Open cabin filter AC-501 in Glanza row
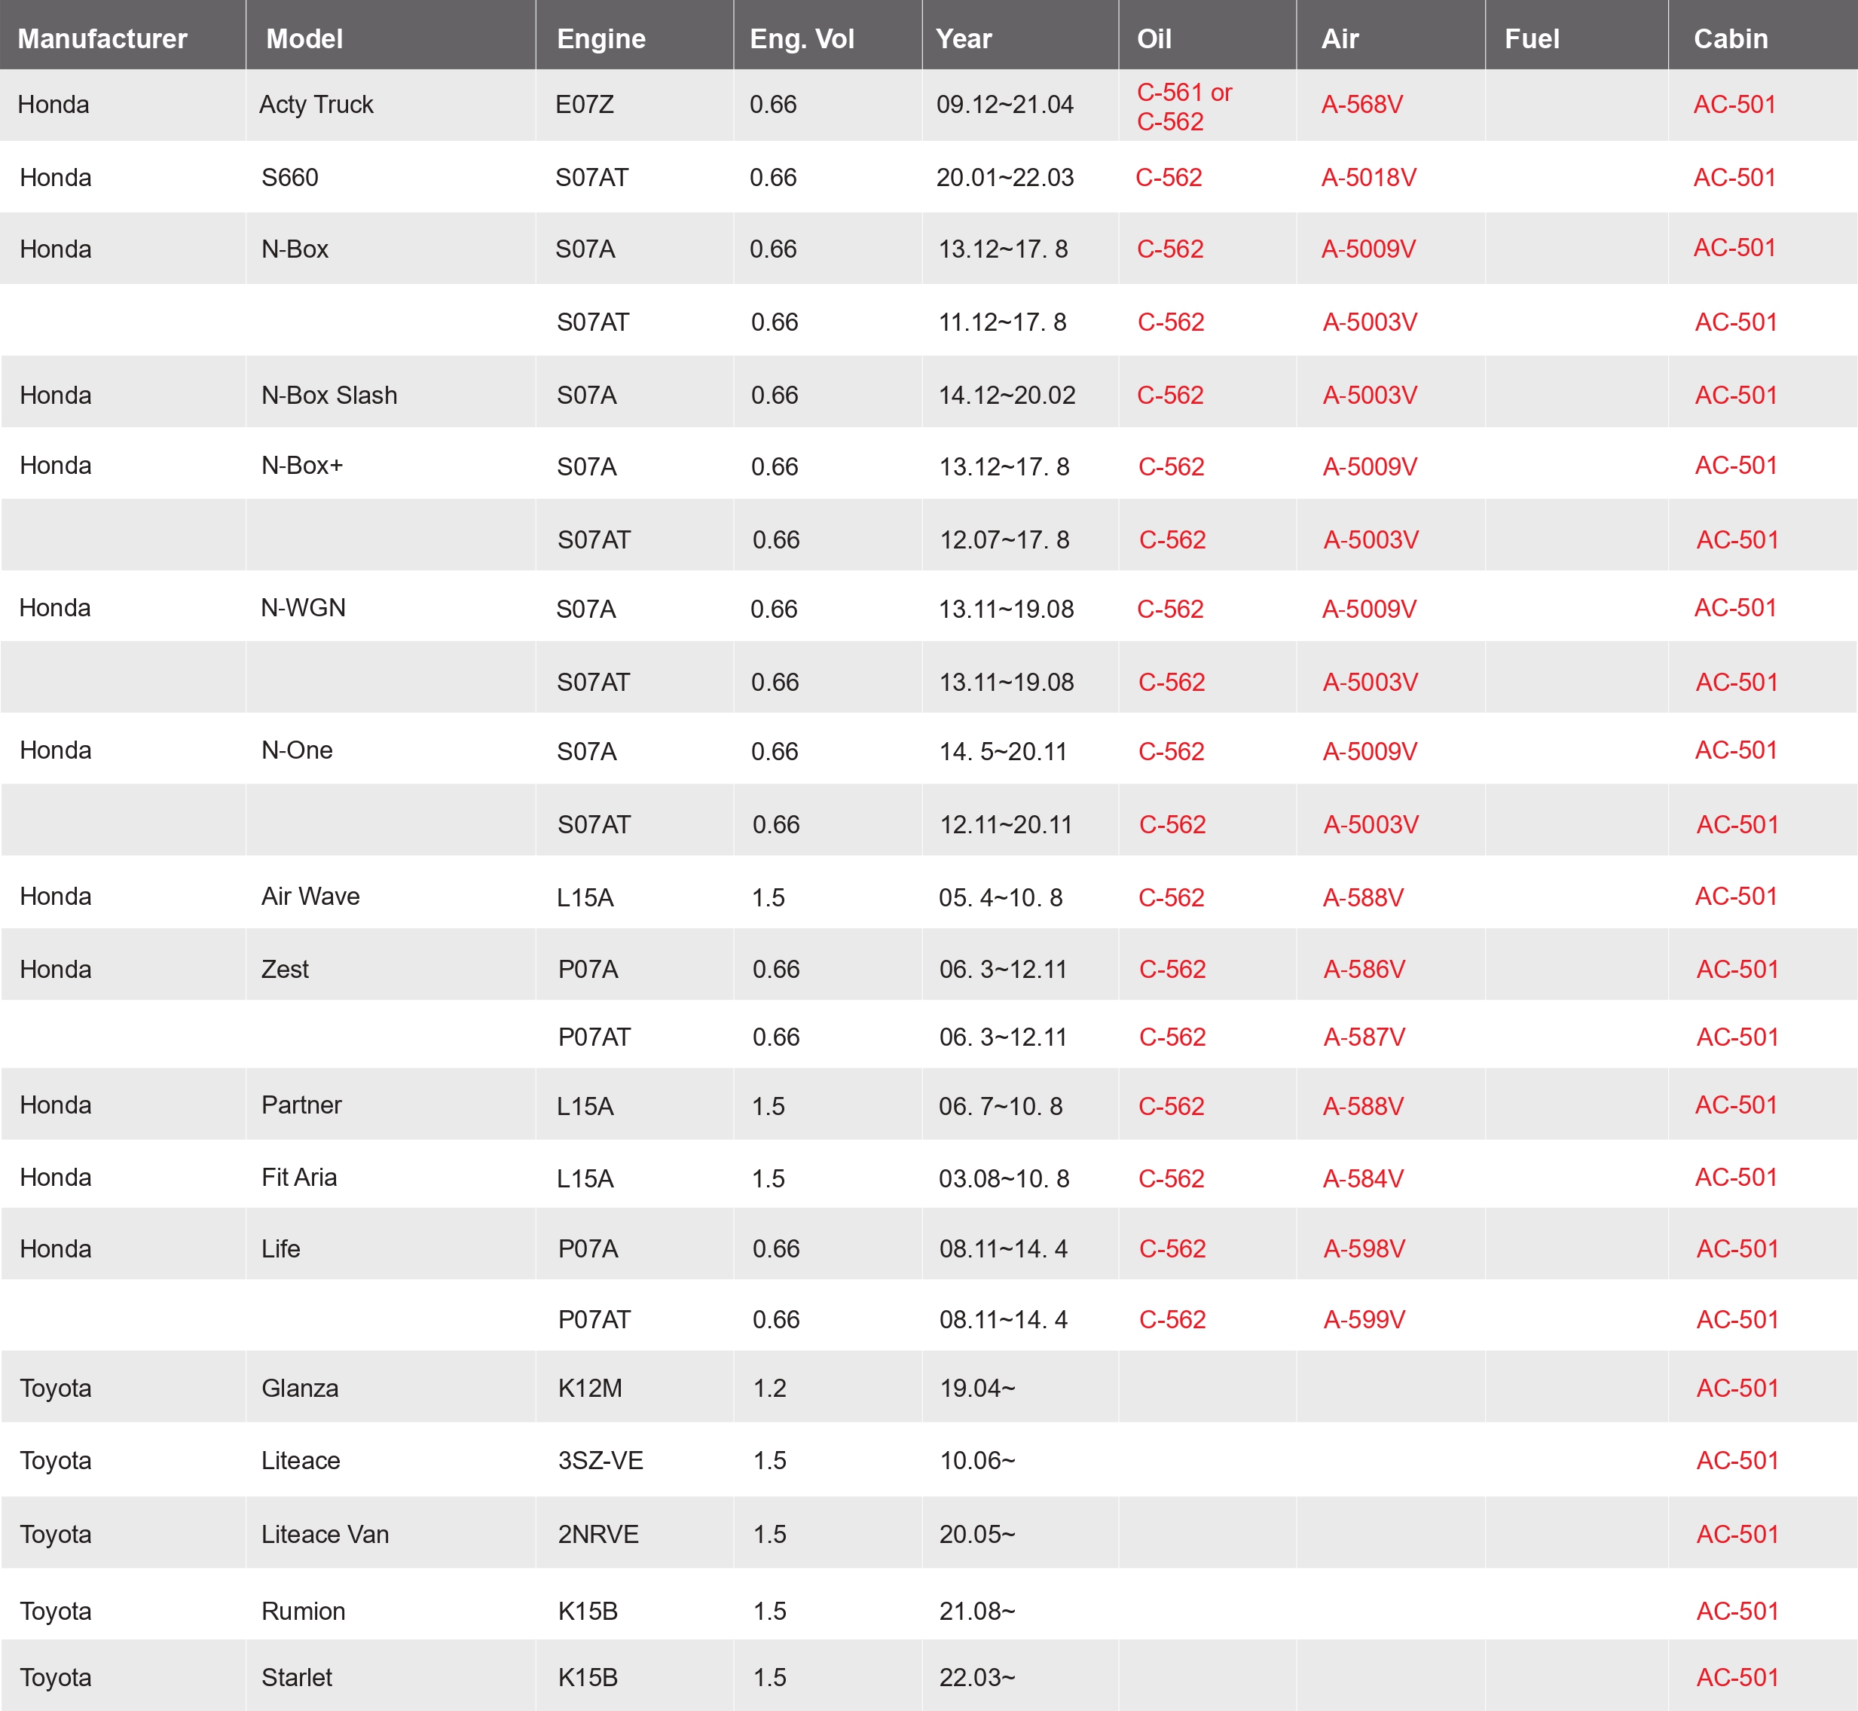The image size is (1858, 1711). point(1737,1388)
